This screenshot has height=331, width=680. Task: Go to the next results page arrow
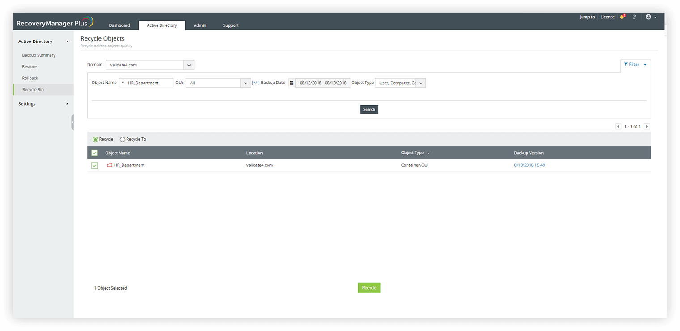tap(647, 127)
